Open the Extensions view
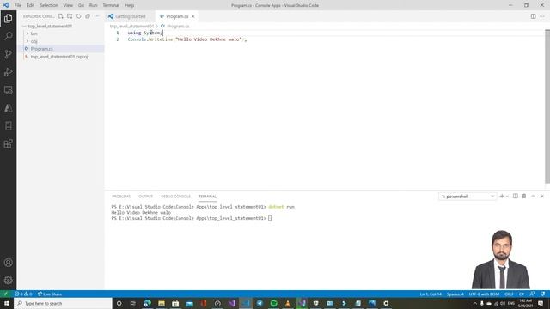Image resolution: width=550 pixels, height=309 pixels. [x=8, y=143]
